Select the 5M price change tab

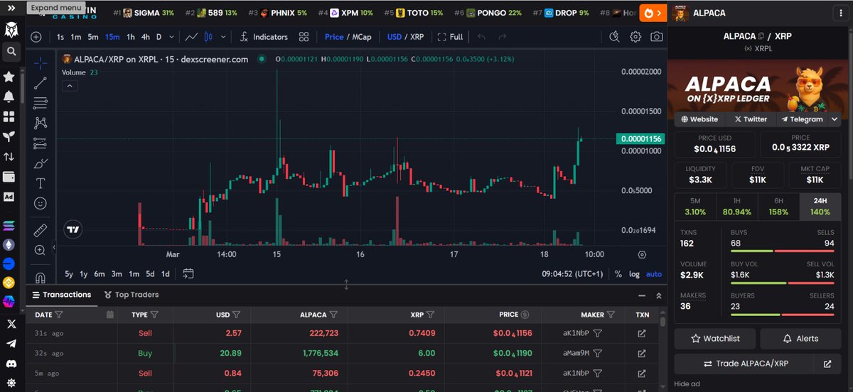[x=695, y=207]
